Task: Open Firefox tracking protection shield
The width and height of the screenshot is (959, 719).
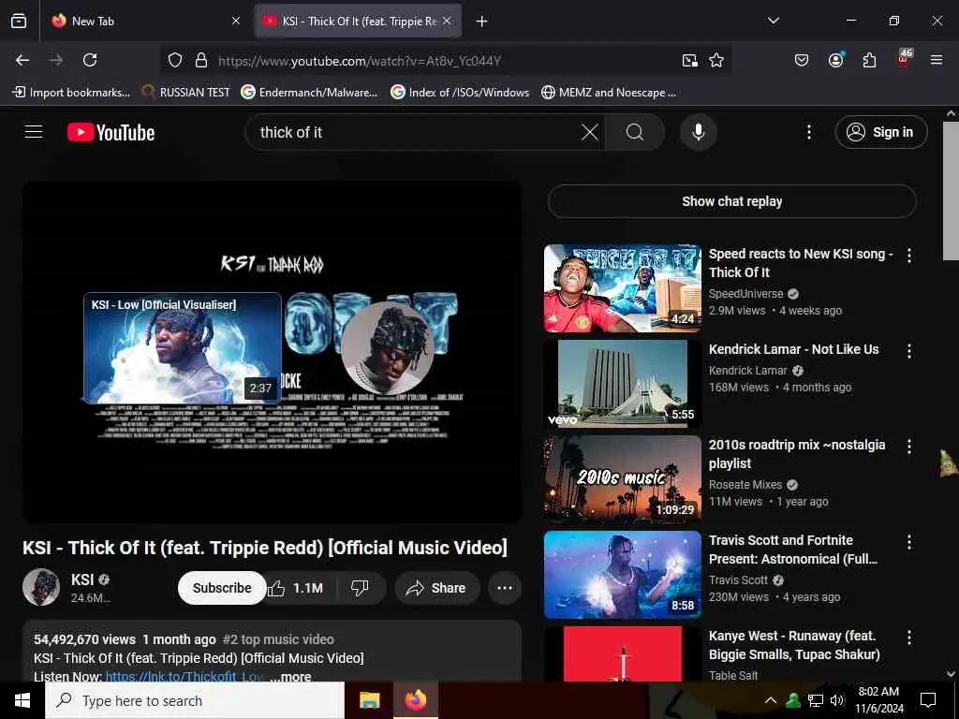Action: [175, 60]
